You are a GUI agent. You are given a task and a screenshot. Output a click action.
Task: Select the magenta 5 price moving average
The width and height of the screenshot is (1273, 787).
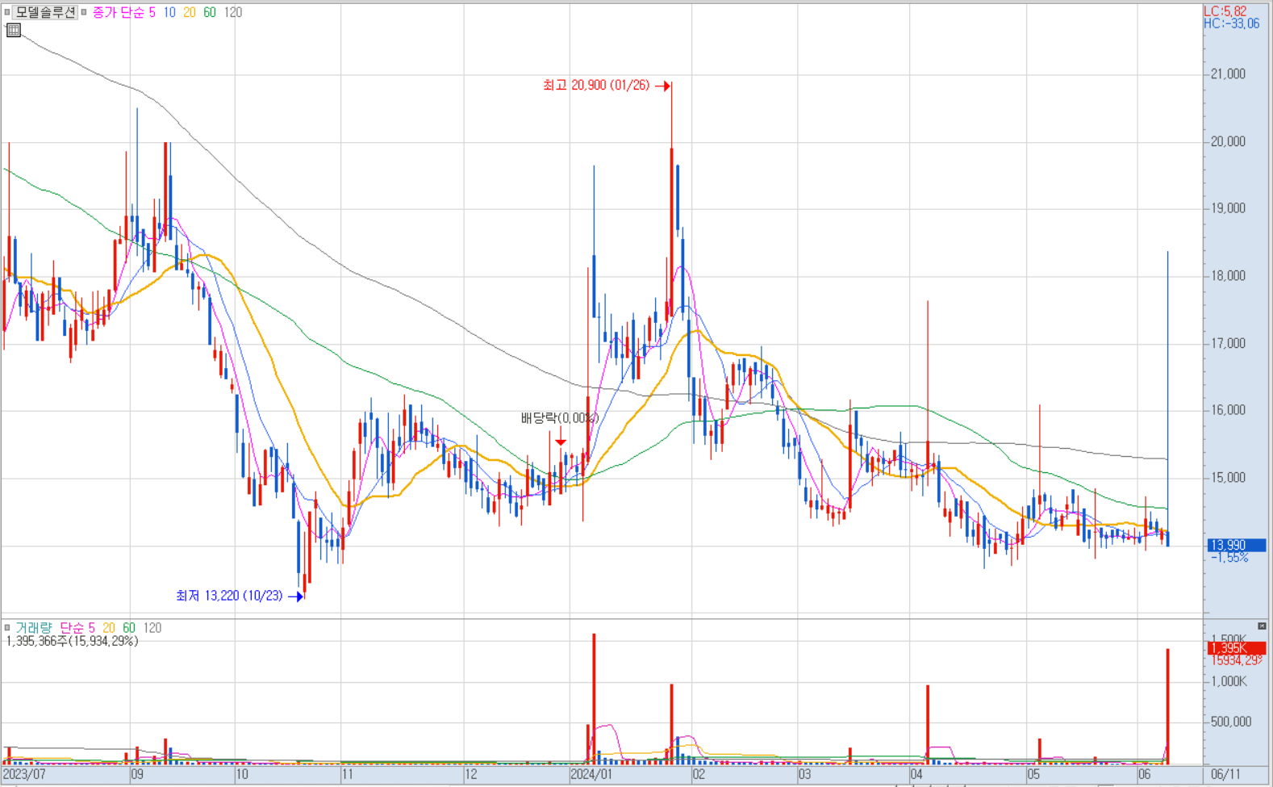(152, 12)
